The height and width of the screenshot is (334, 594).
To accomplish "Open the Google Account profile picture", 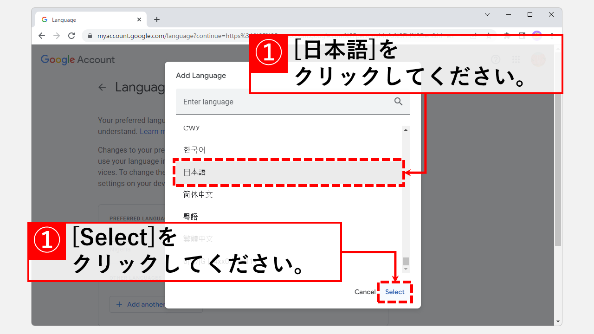I will click(x=538, y=59).
